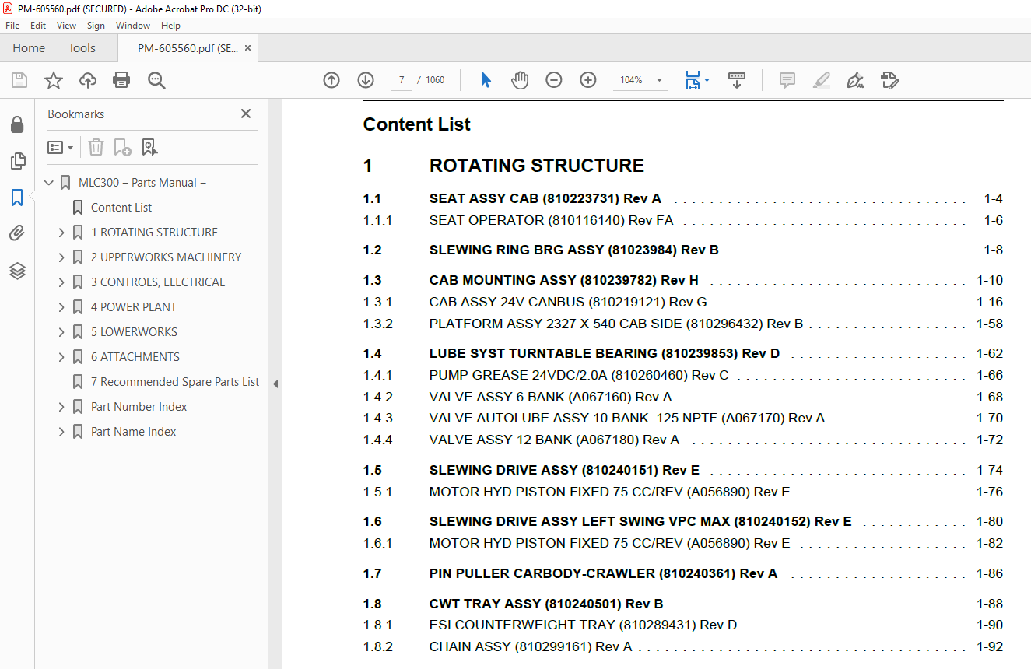The width and height of the screenshot is (1031, 669).
Task: Close the PM-605560.pdf document tab
Action: [x=247, y=48]
